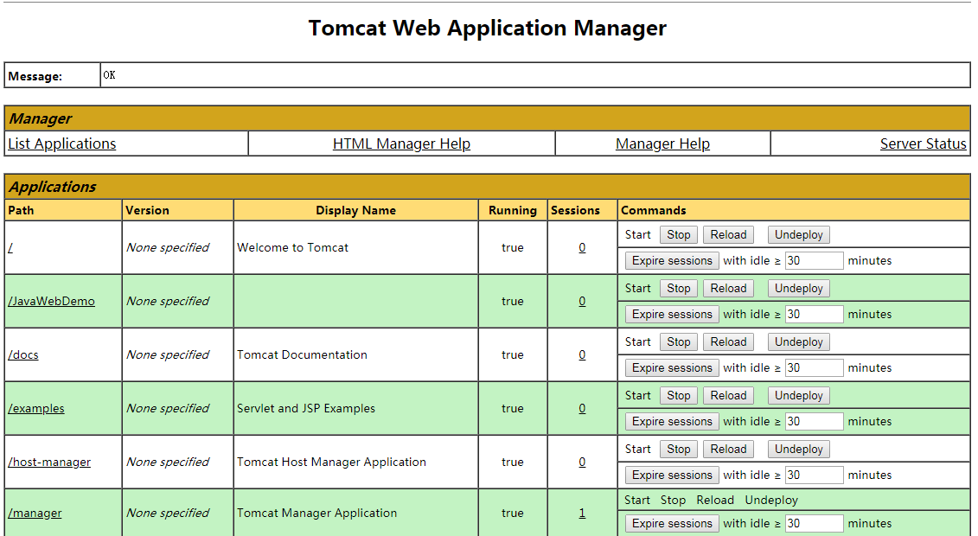Screen dimensions: 978x536
Task: Stop the /examples application
Action: pyautogui.click(x=679, y=396)
